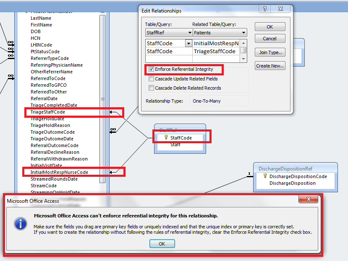
Task: Select the DischargeDisposition field
Action: pyautogui.click(x=292, y=183)
